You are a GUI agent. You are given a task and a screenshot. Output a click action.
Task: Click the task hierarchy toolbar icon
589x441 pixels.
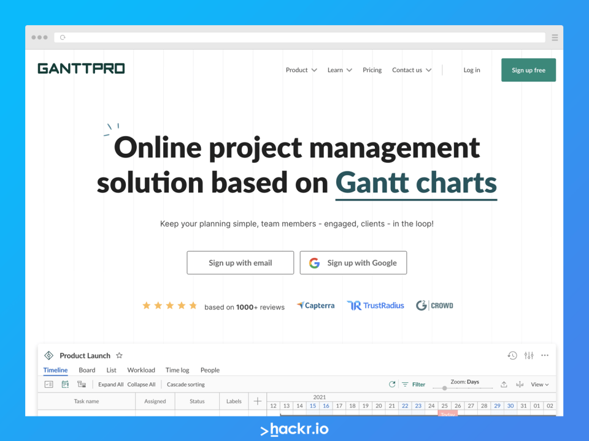pyautogui.click(x=82, y=385)
